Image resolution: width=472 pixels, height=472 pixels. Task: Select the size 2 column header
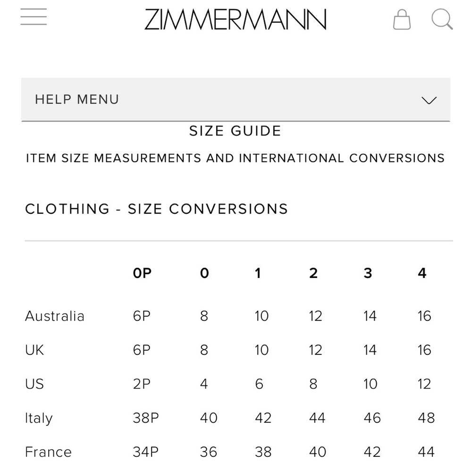(x=313, y=273)
